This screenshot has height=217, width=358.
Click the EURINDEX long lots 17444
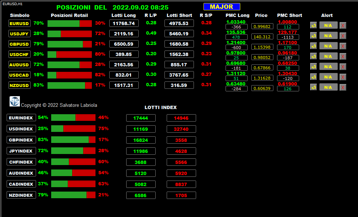click(141, 118)
